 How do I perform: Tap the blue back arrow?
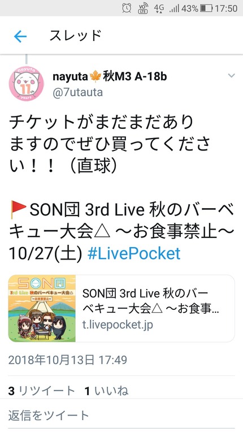pyautogui.click(x=20, y=36)
